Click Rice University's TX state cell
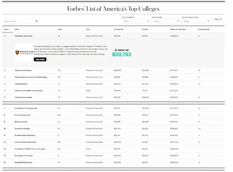The height and width of the screenshot is (172, 233). pos(59,122)
